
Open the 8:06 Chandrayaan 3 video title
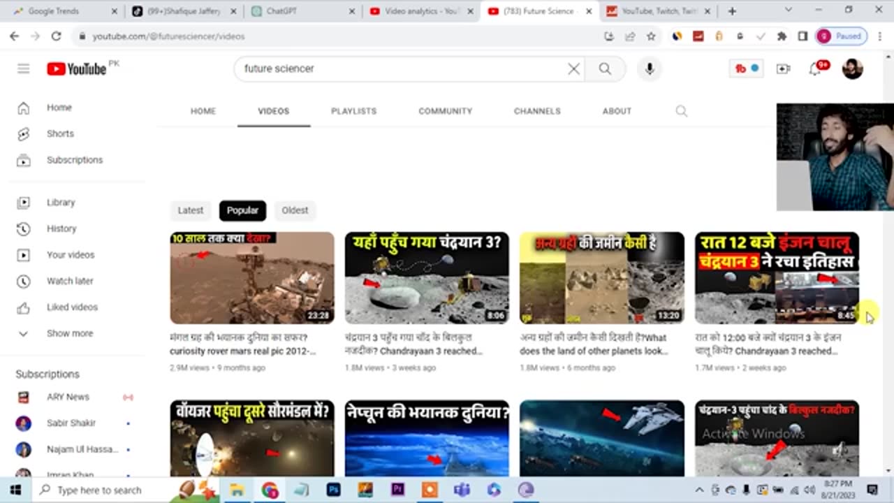(x=413, y=344)
